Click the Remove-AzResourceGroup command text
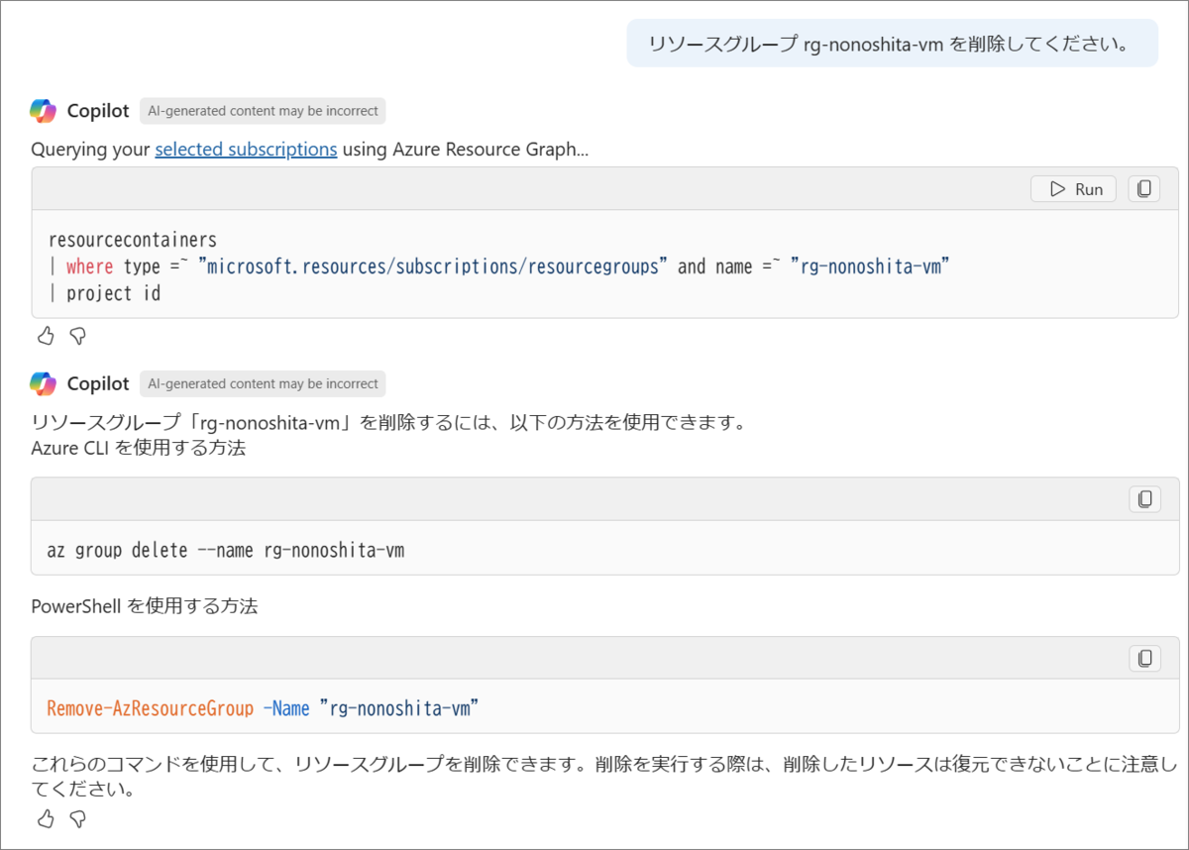1189x850 pixels. click(x=264, y=708)
